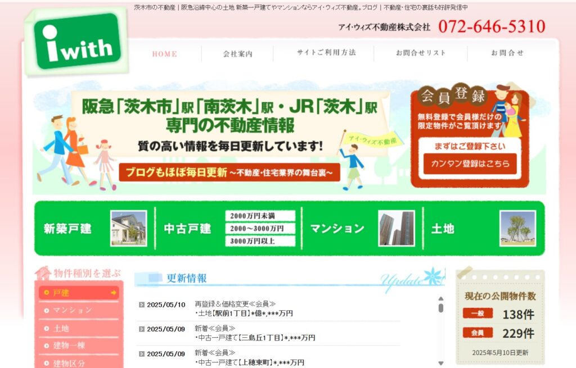Choose 2000～3000万円 price range
Image resolution: width=576 pixels, height=368 pixels.
[x=260, y=228]
